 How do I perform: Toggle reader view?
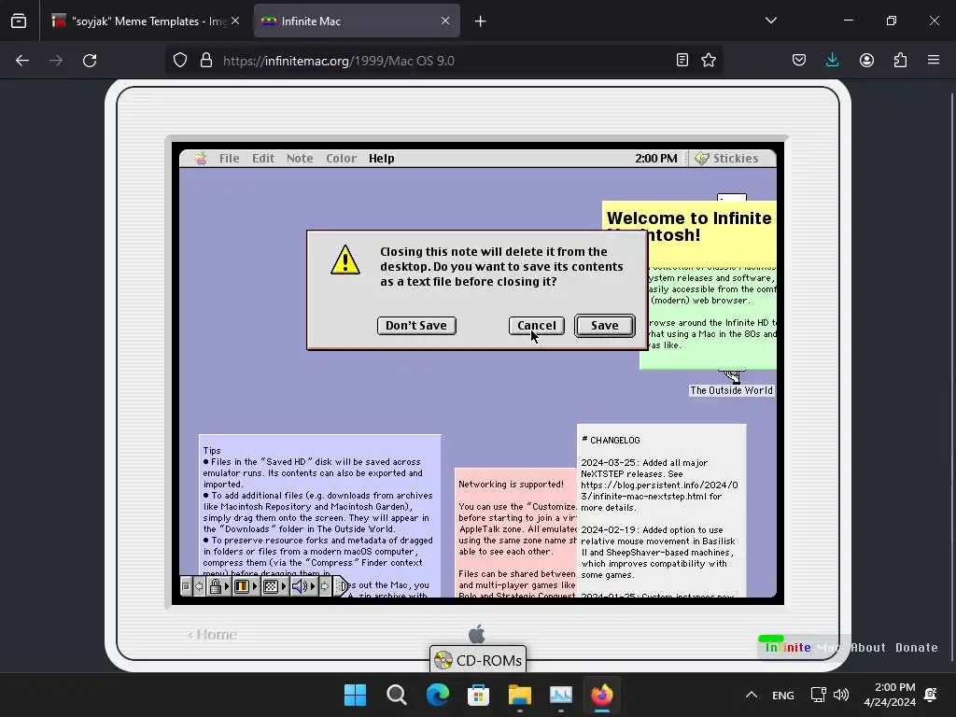682,61
